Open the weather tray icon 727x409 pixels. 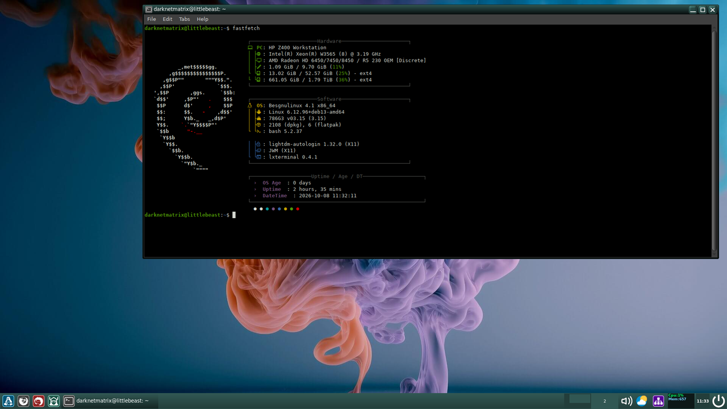(x=642, y=401)
